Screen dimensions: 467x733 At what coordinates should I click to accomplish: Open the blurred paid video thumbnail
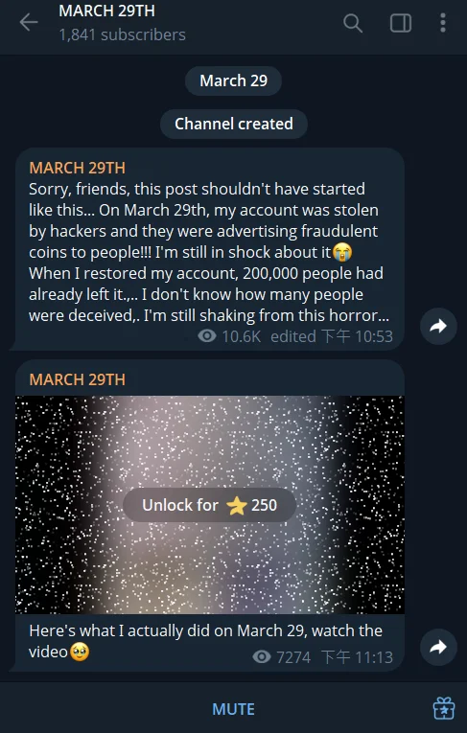210,505
